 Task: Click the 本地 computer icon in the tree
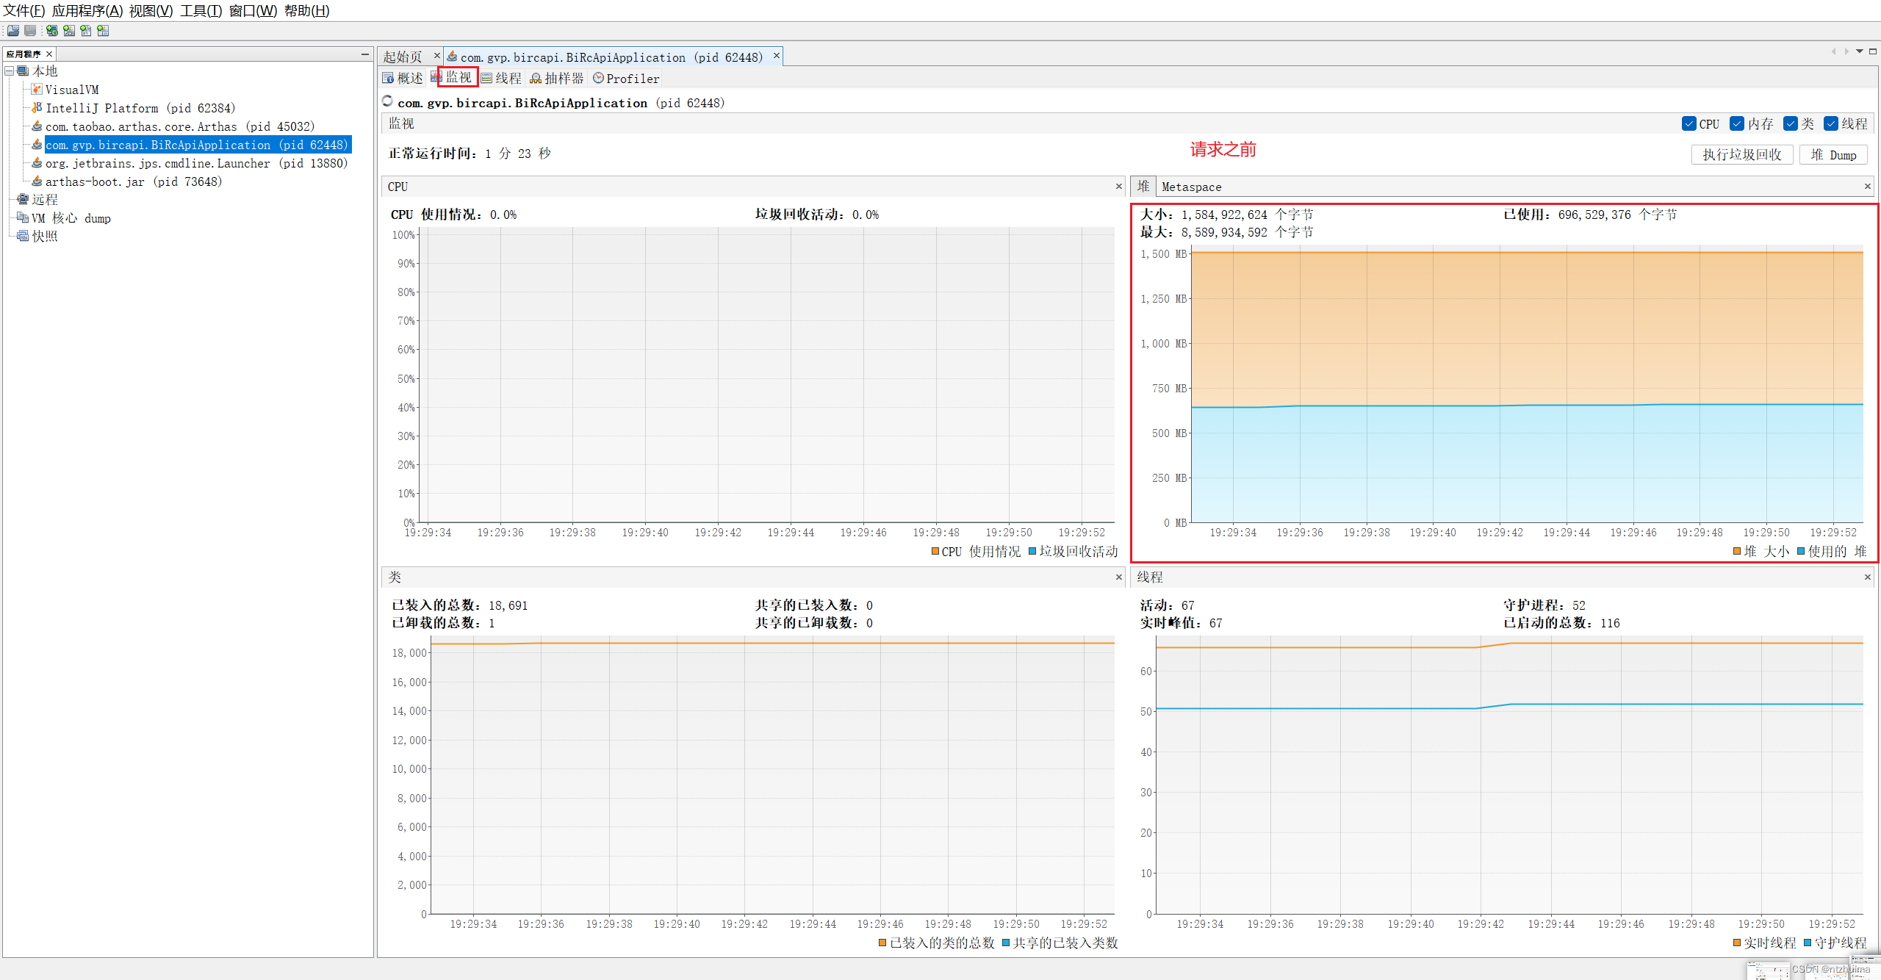[x=23, y=71]
